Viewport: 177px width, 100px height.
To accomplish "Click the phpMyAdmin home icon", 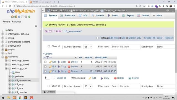I will point(12,17).
